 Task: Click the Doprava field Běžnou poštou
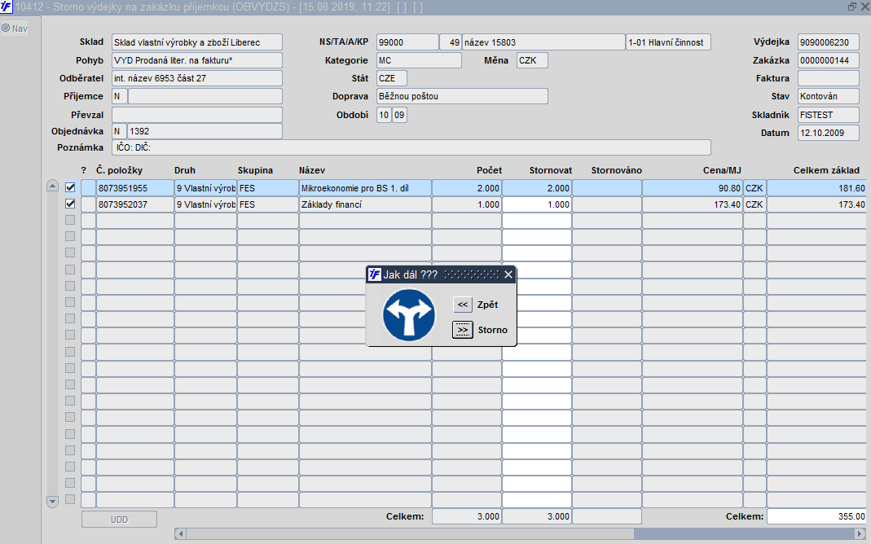click(x=462, y=96)
